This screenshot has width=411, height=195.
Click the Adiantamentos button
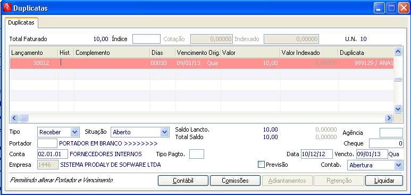(x=287, y=181)
